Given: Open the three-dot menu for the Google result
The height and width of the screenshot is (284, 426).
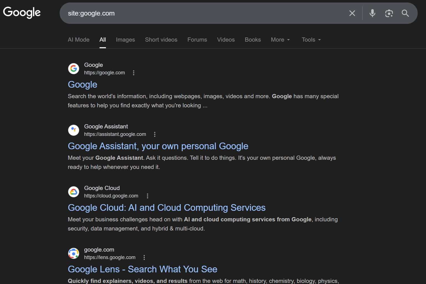Looking at the screenshot, I should pyautogui.click(x=134, y=72).
